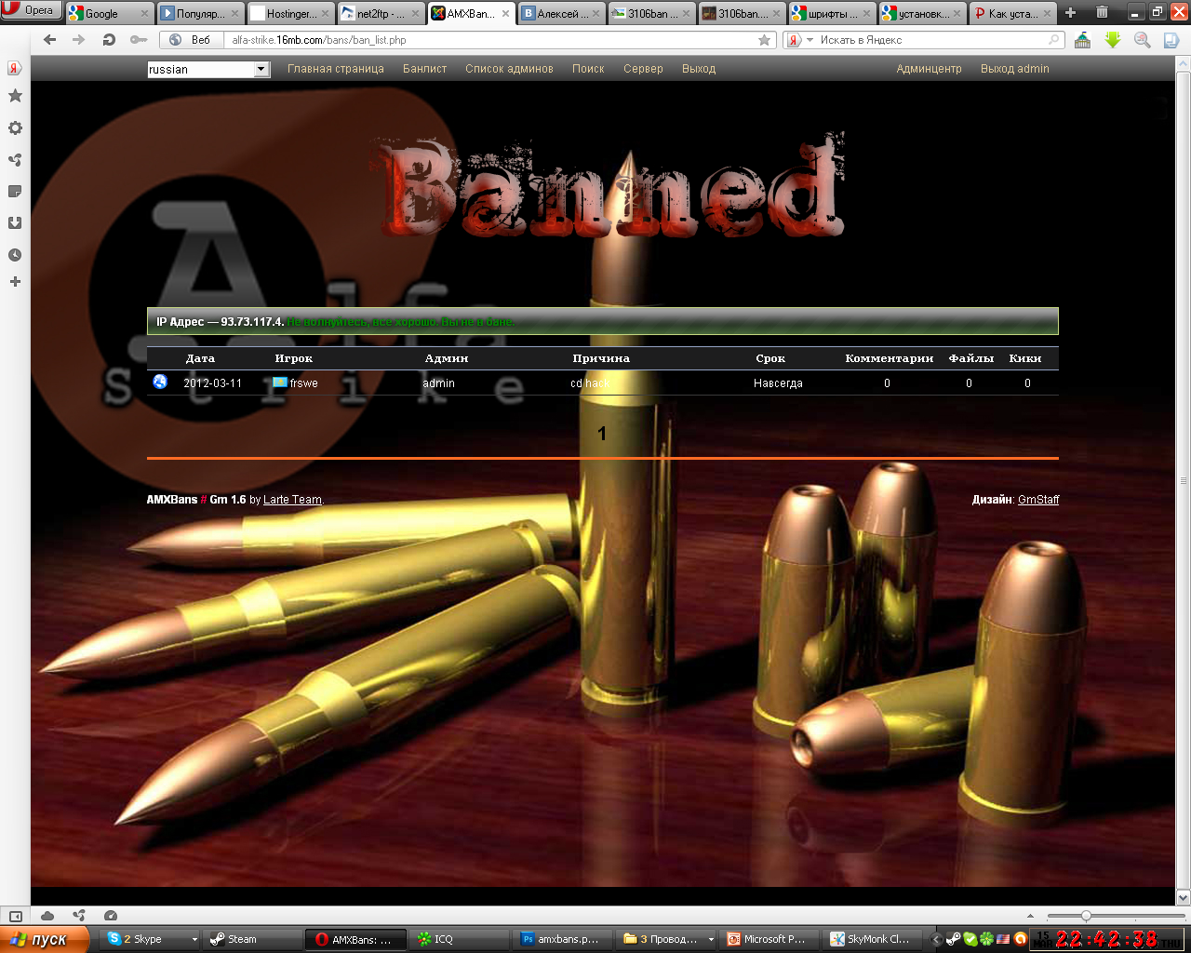Click the ban date 2012-03-11
1191x953 pixels.
click(212, 383)
